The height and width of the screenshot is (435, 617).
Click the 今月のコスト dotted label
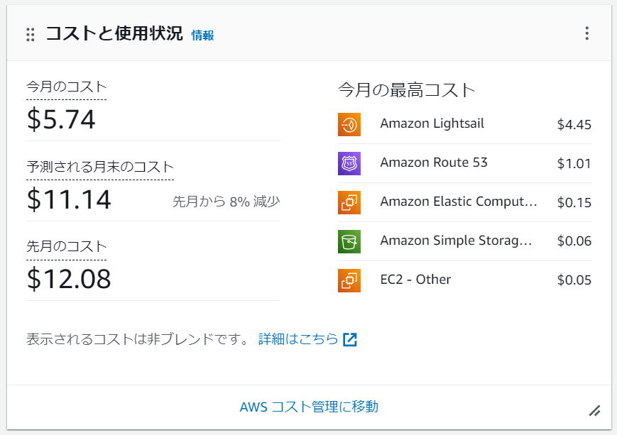pyautogui.click(x=67, y=87)
